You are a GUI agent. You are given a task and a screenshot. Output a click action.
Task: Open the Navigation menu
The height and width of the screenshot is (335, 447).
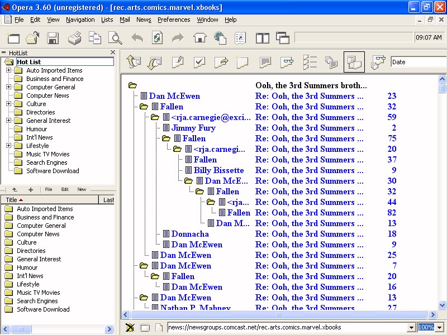[x=80, y=20]
